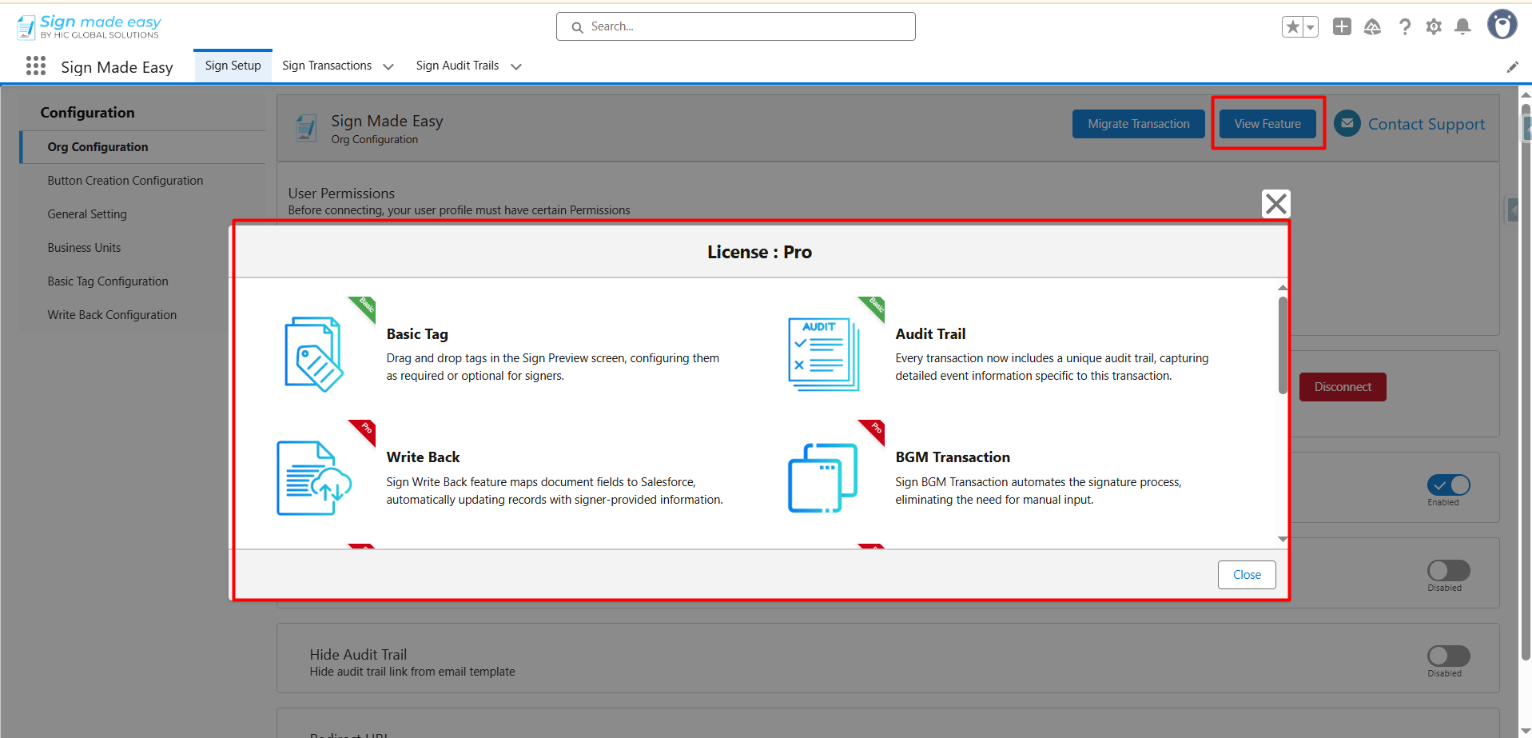Click the Basic Tag heading
The width and height of the screenshot is (1532, 738).
click(x=417, y=334)
